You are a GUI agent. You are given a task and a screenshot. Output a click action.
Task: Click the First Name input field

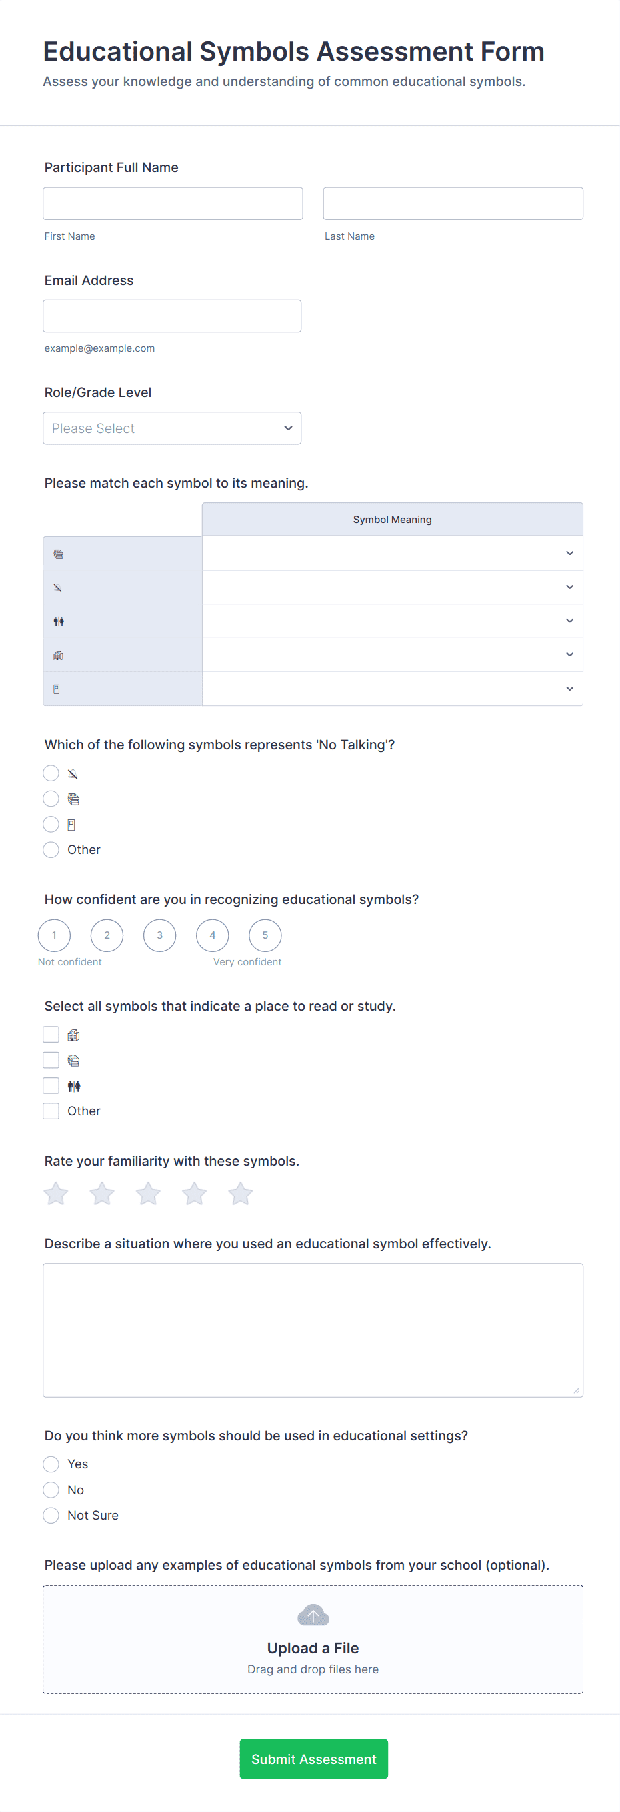click(x=173, y=204)
